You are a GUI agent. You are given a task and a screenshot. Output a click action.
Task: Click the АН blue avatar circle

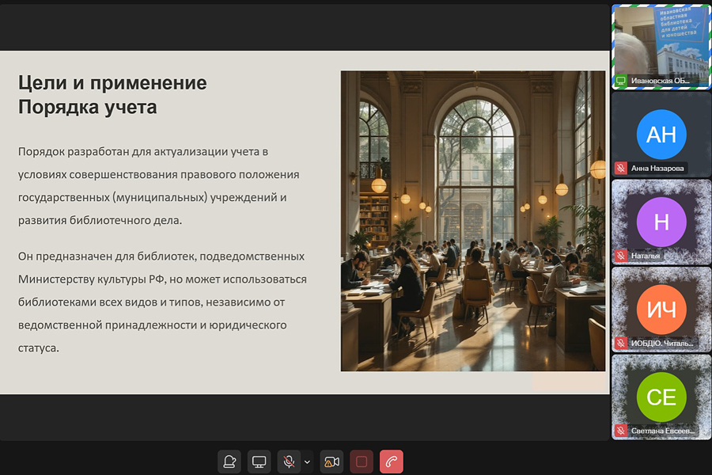click(x=661, y=134)
